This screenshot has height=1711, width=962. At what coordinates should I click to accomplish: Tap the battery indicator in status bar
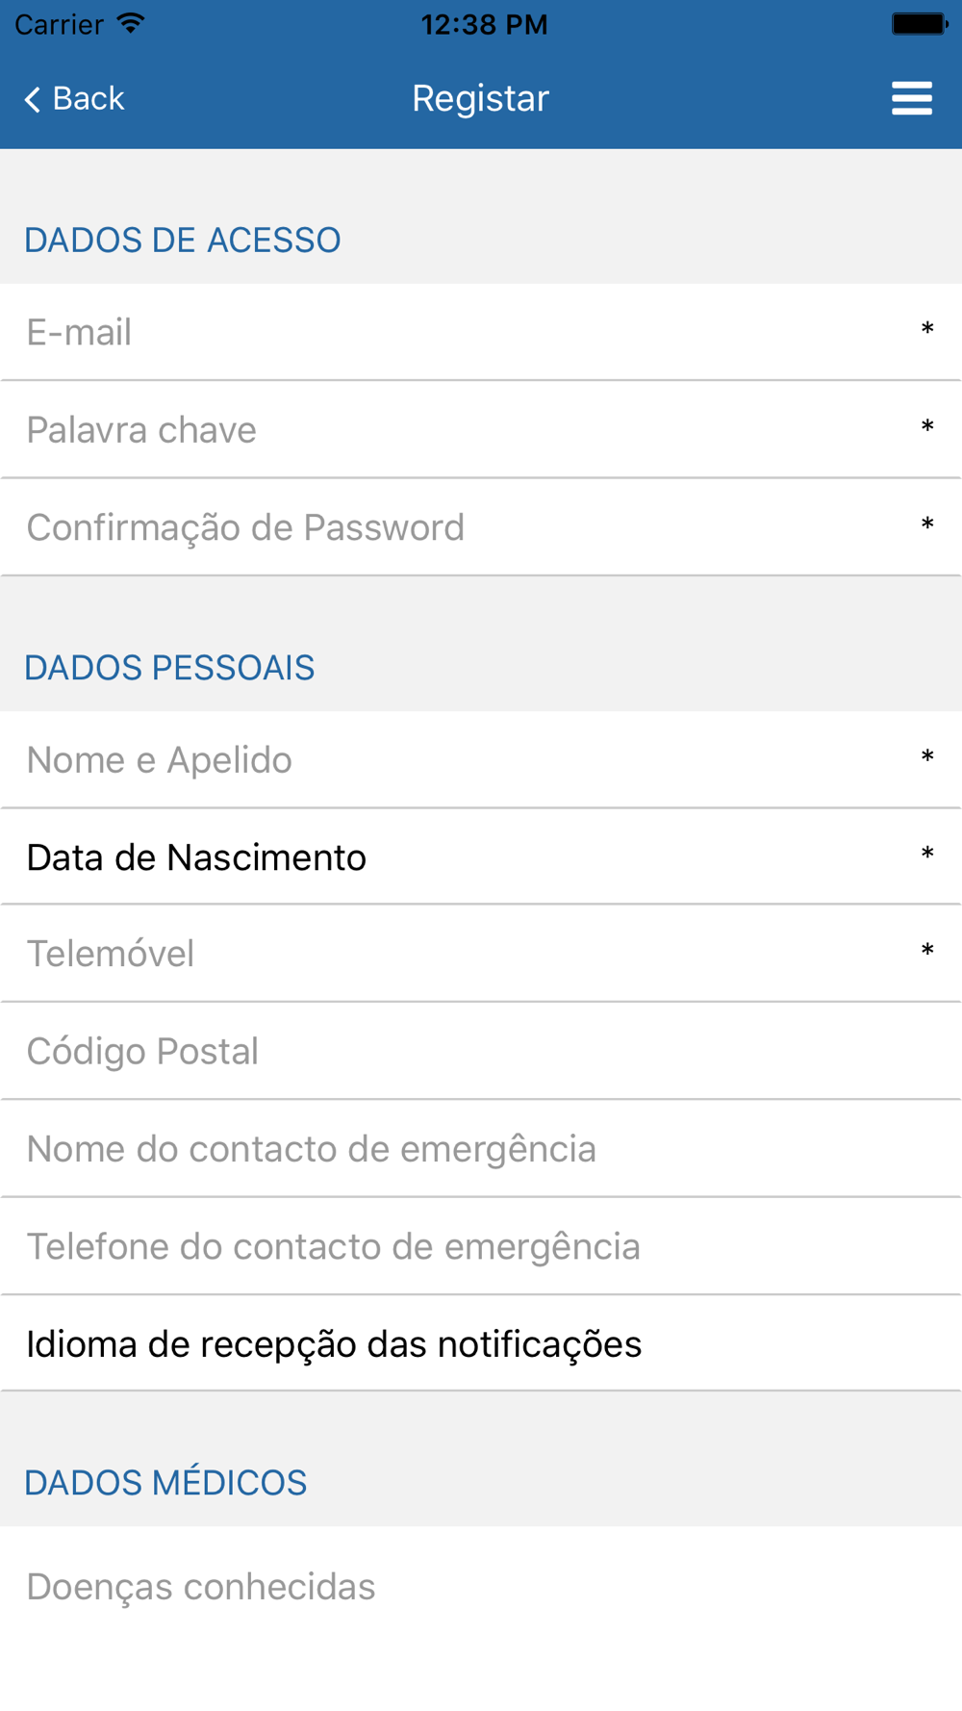click(x=919, y=24)
